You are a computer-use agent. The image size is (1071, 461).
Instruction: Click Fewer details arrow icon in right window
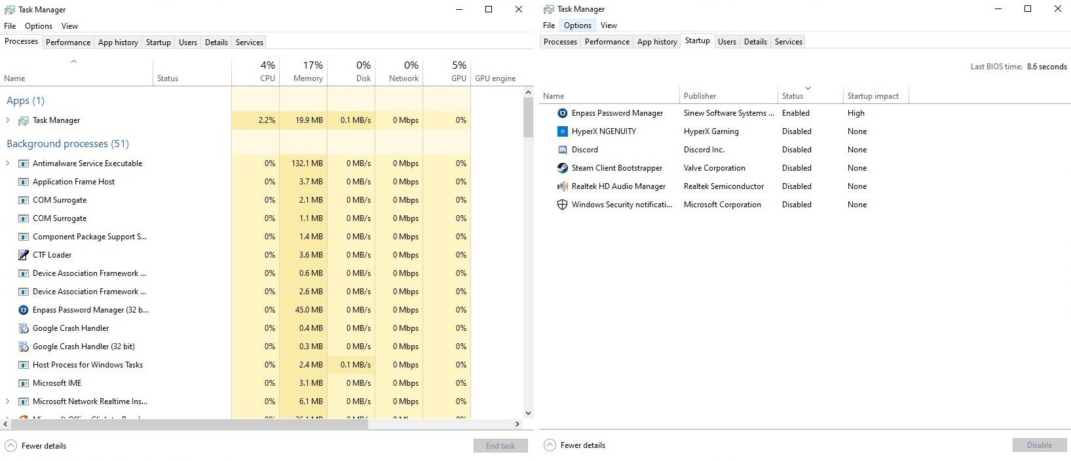pyautogui.click(x=550, y=445)
